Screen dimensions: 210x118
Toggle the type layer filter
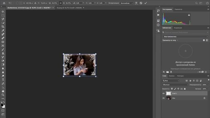194,81
